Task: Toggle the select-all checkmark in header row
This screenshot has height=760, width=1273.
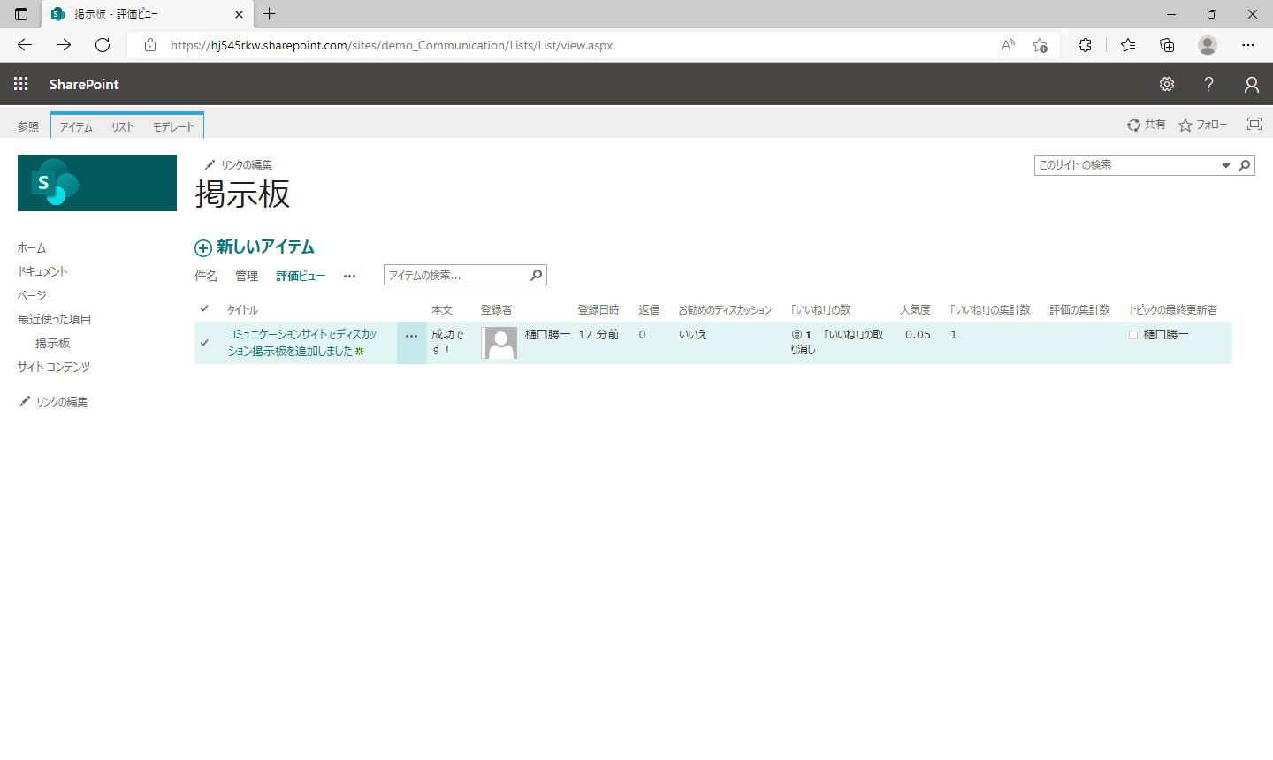Action: 204,308
